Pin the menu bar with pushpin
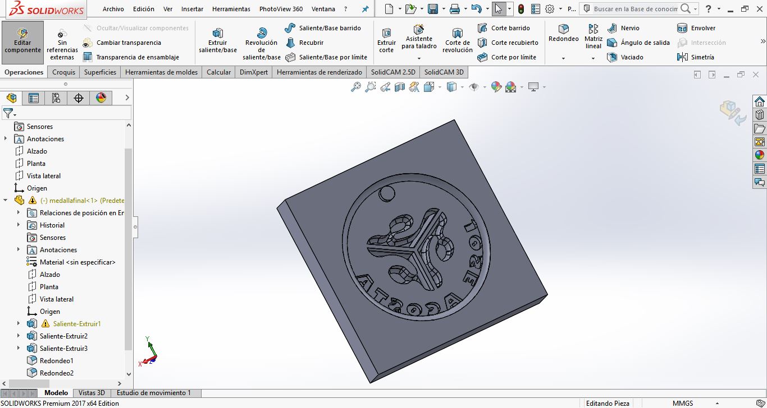The height and width of the screenshot is (408, 767). click(366, 9)
